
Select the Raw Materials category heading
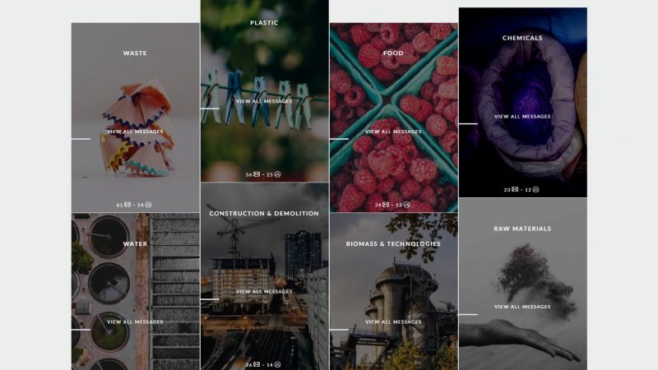coord(522,229)
